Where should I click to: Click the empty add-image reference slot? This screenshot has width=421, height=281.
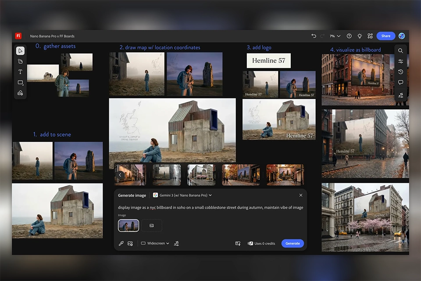(152, 226)
